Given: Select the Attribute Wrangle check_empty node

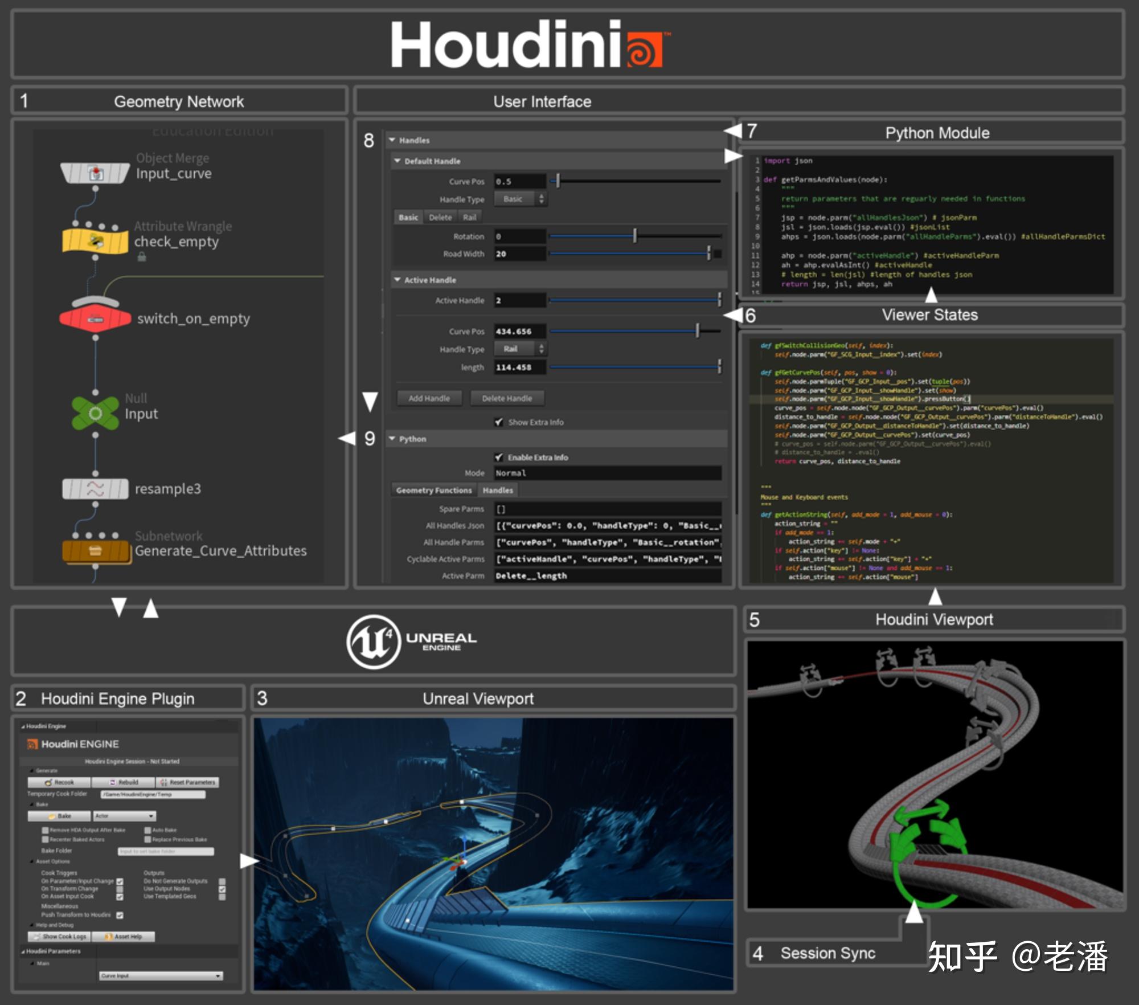Looking at the screenshot, I should coord(94,240).
